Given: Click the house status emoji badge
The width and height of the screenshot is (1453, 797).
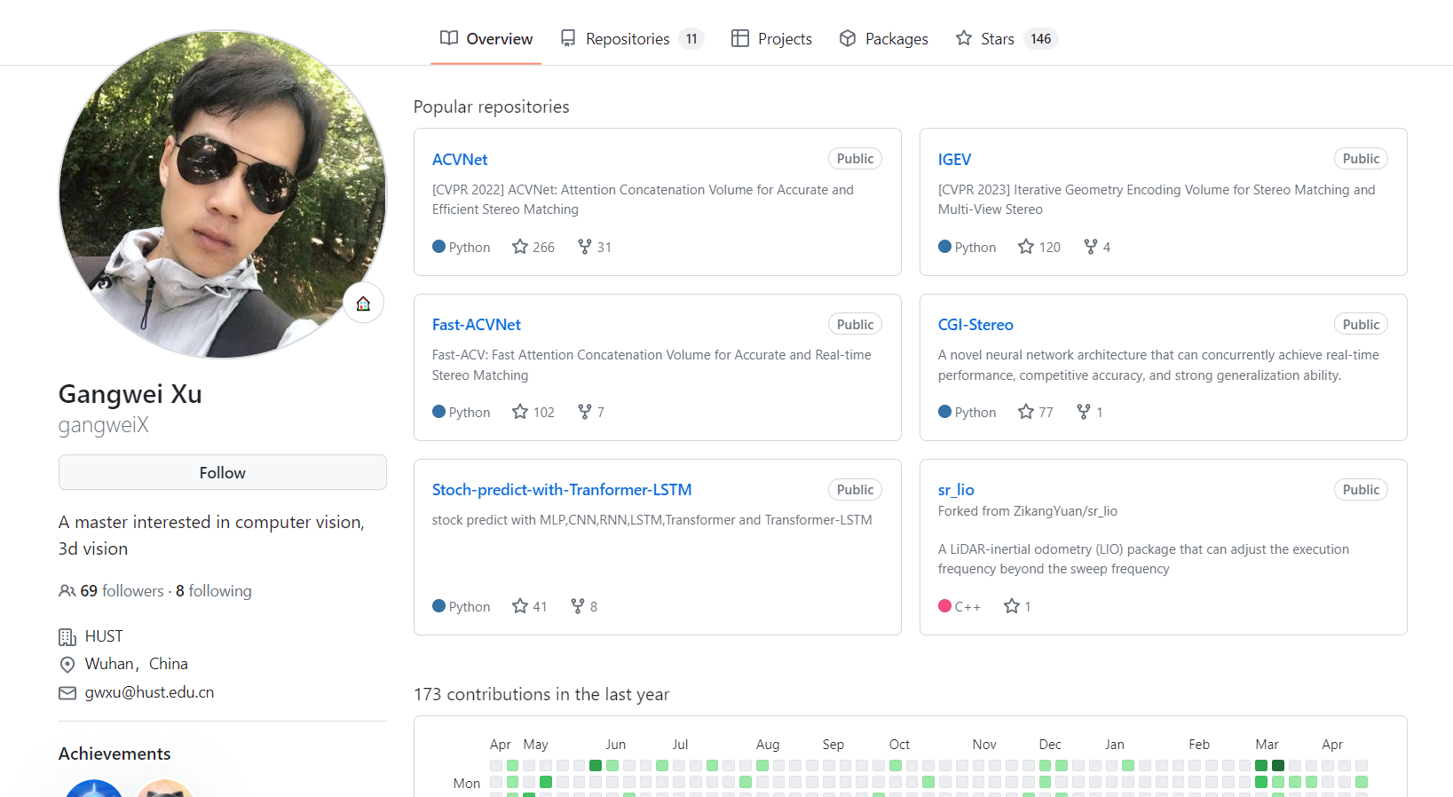Looking at the screenshot, I should (364, 304).
